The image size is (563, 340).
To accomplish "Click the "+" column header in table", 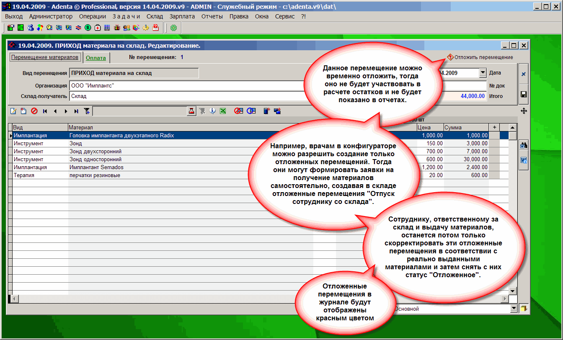I will click(x=494, y=127).
